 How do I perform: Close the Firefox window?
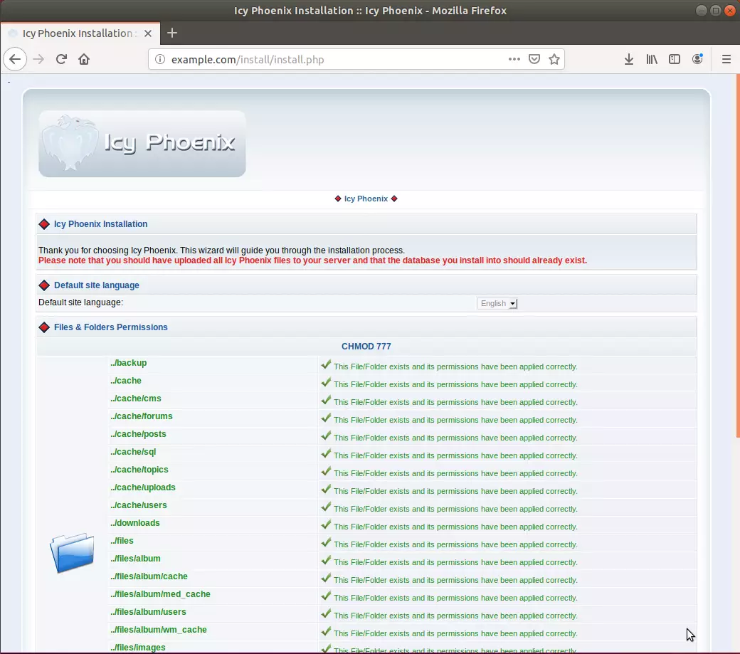point(730,11)
